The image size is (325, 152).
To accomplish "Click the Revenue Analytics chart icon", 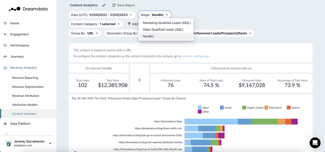I will pos(6,68).
